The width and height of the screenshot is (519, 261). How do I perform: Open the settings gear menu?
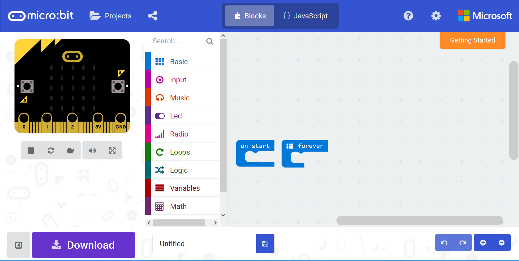click(x=436, y=16)
